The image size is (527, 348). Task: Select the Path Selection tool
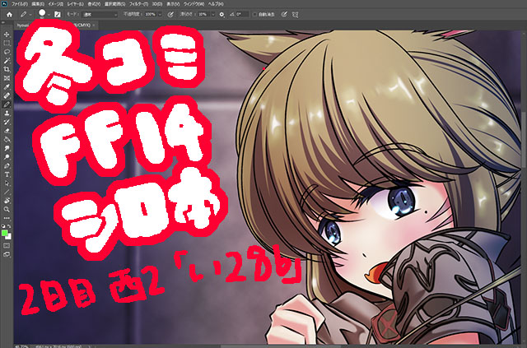(x=7, y=183)
